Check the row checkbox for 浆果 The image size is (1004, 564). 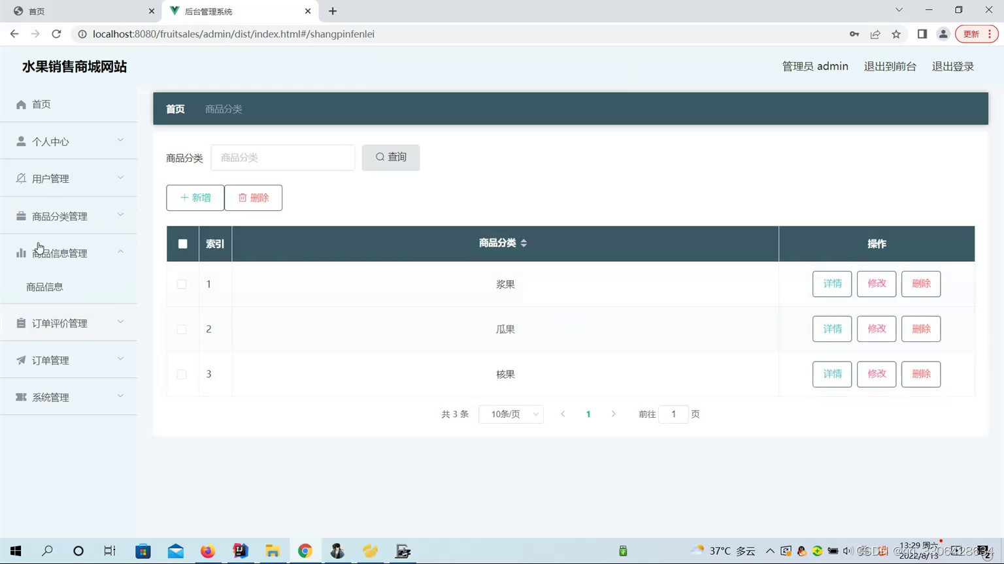182,284
